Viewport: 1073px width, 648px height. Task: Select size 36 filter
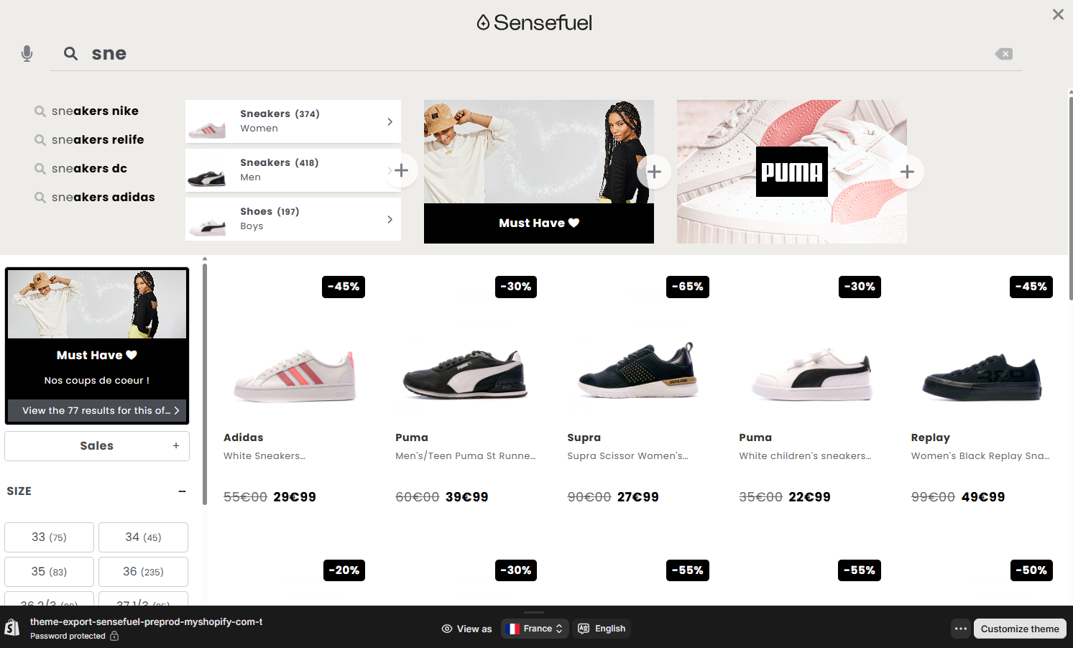click(x=143, y=572)
